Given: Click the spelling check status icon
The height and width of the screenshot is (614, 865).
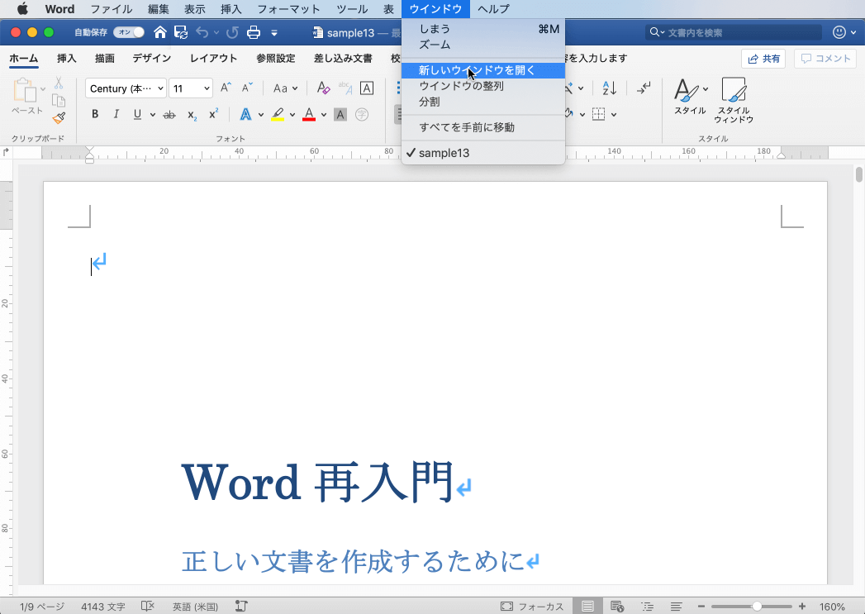Looking at the screenshot, I should (x=148, y=606).
